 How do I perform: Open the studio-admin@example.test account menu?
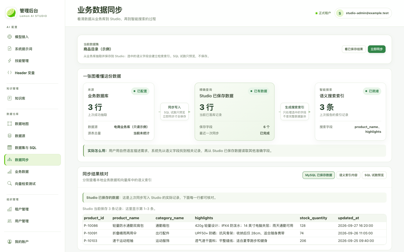tap(363, 13)
